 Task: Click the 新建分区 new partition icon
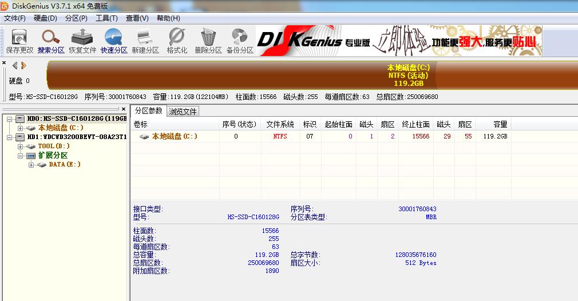coord(145,41)
